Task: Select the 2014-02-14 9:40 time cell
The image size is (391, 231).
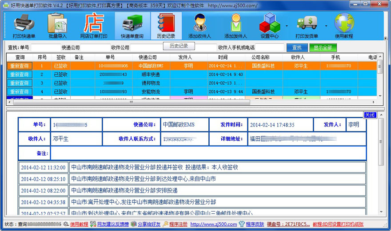Action: pos(226,74)
